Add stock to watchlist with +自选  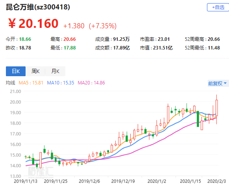[x=218, y=7]
